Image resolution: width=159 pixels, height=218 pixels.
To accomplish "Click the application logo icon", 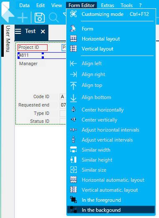I will [x=8, y=12].
